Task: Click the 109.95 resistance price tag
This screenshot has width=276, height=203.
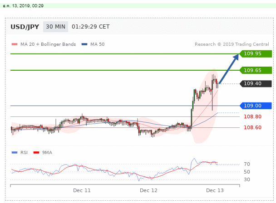Action: click(256, 53)
